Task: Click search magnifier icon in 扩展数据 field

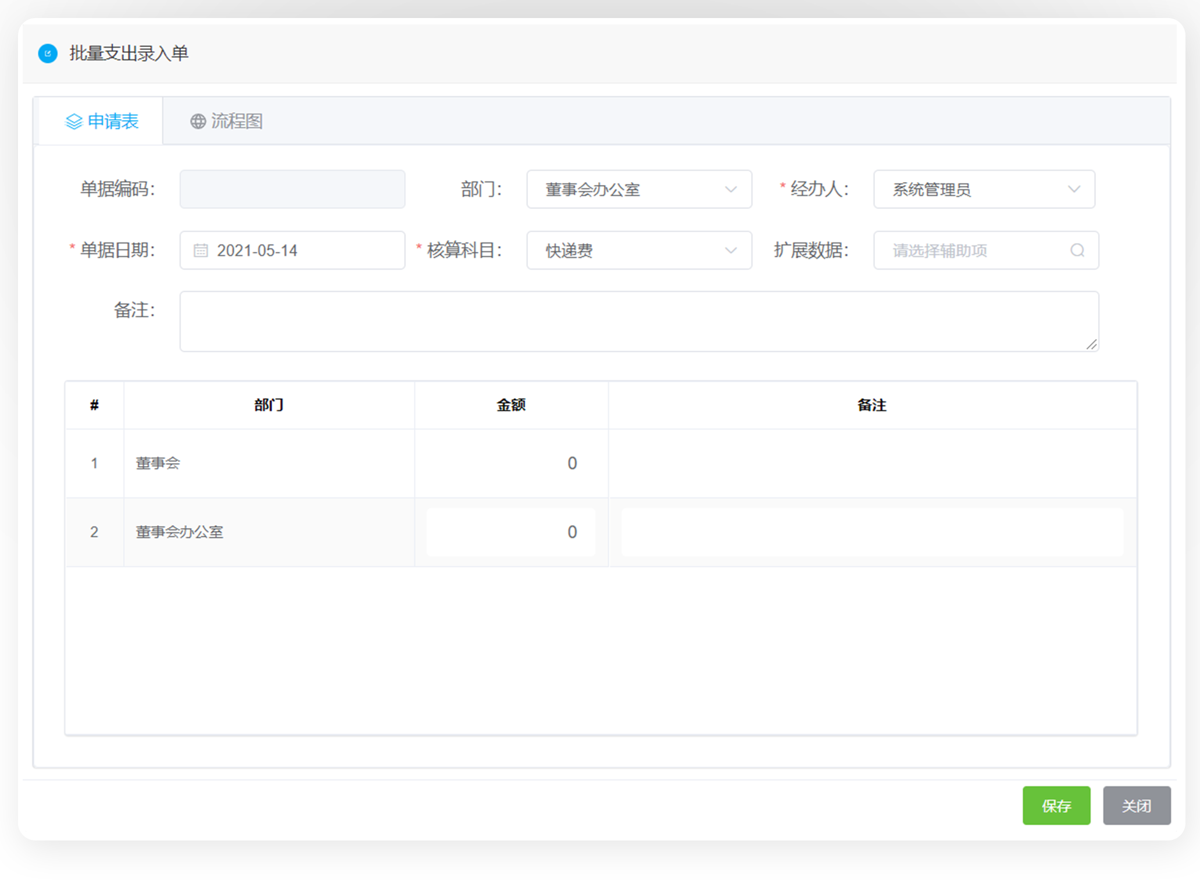Action: tap(1077, 251)
